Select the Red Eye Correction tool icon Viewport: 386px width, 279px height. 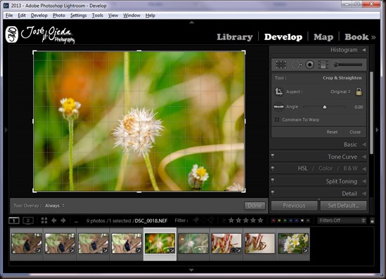pyautogui.click(x=309, y=65)
